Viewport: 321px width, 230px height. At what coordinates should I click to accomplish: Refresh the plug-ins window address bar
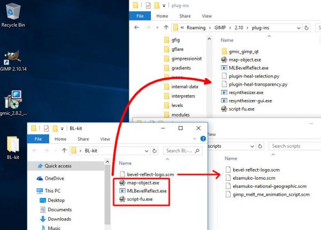pyautogui.click(x=306, y=28)
